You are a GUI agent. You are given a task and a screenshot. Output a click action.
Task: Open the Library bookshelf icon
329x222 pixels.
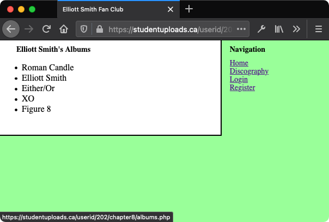tap(279, 29)
